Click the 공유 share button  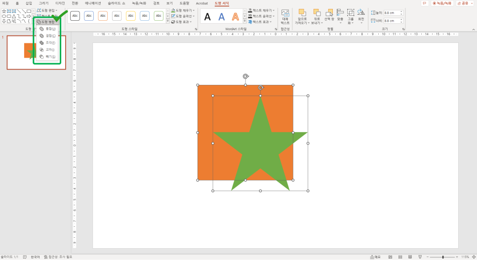click(x=465, y=3)
